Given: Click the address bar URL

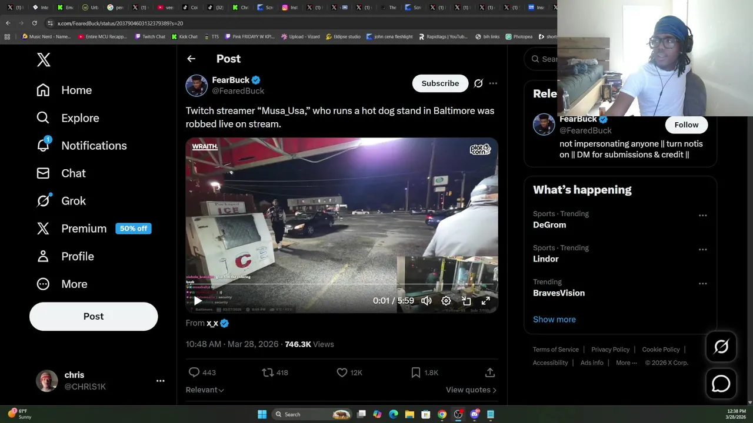Looking at the screenshot, I should [x=120, y=23].
